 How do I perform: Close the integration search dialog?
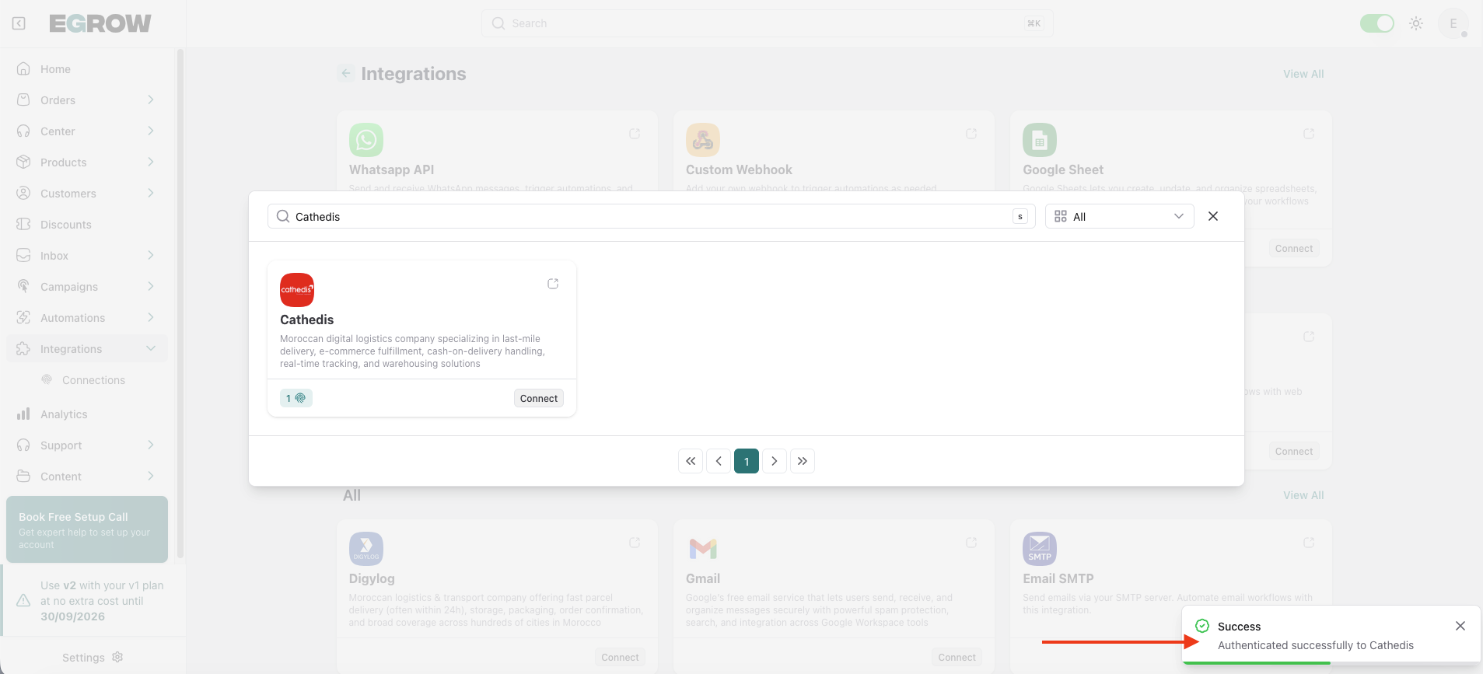click(1213, 216)
